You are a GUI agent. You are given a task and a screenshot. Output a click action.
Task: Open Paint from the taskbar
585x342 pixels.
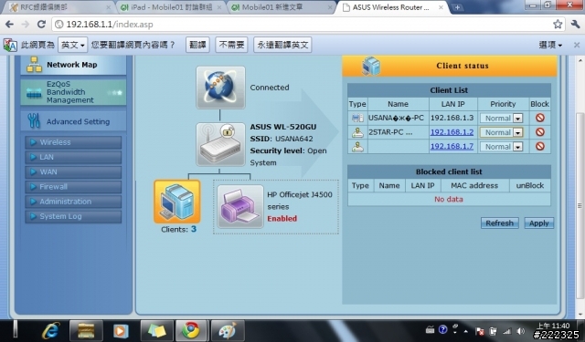point(228,330)
